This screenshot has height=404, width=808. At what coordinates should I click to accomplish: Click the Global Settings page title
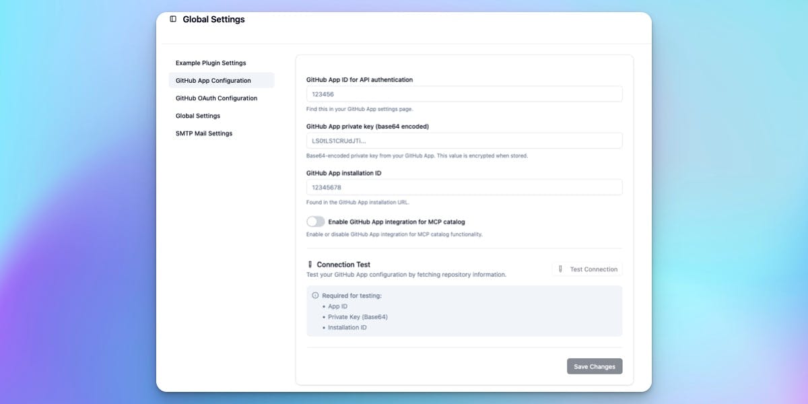pyautogui.click(x=213, y=20)
